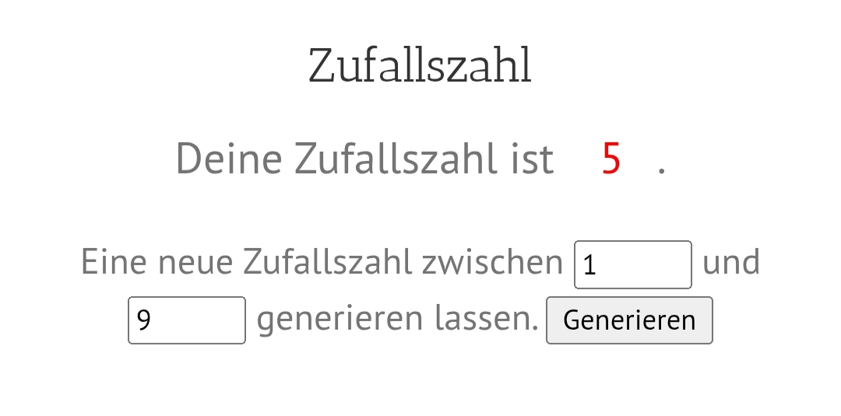
Task: Click the red random number 5
Action: (611, 159)
